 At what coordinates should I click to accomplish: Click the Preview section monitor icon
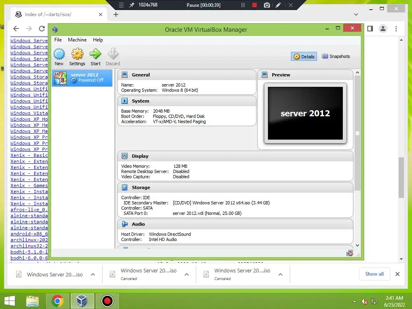265,74
